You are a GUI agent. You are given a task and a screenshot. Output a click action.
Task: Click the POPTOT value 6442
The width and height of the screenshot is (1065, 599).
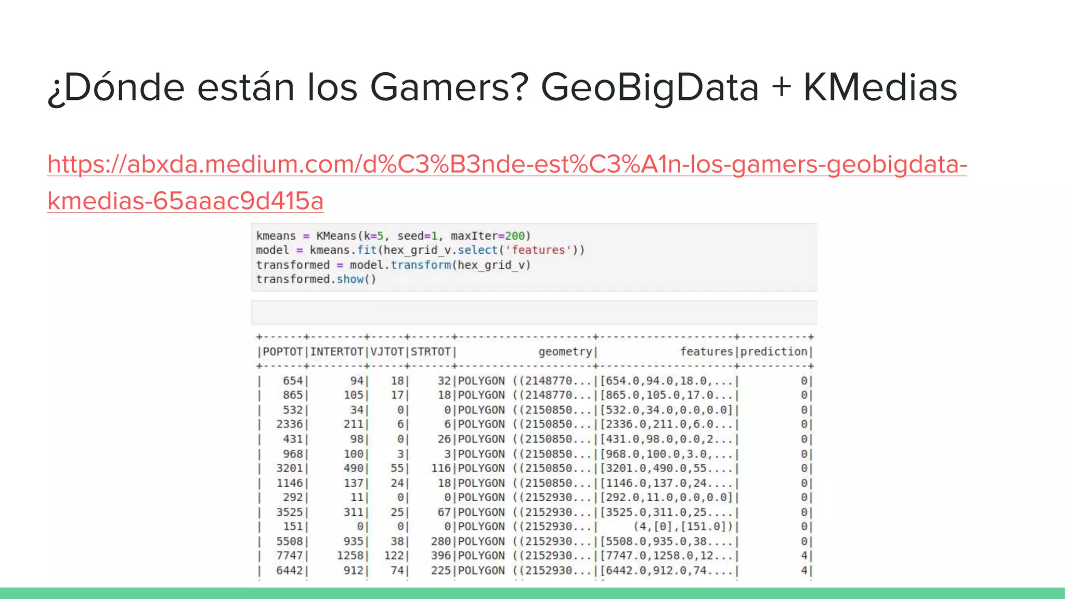coord(289,570)
